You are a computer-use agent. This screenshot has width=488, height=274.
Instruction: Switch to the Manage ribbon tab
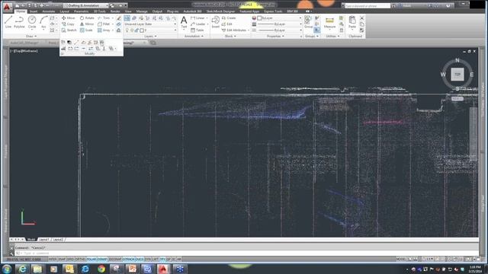pos(142,11)
